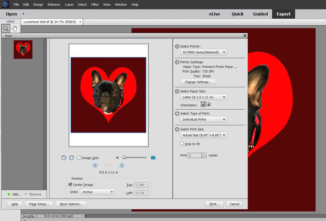The height and width of the screenshot is (221, 326).
Task: Enable the Image Only checkbox
Action: point(79,158)
